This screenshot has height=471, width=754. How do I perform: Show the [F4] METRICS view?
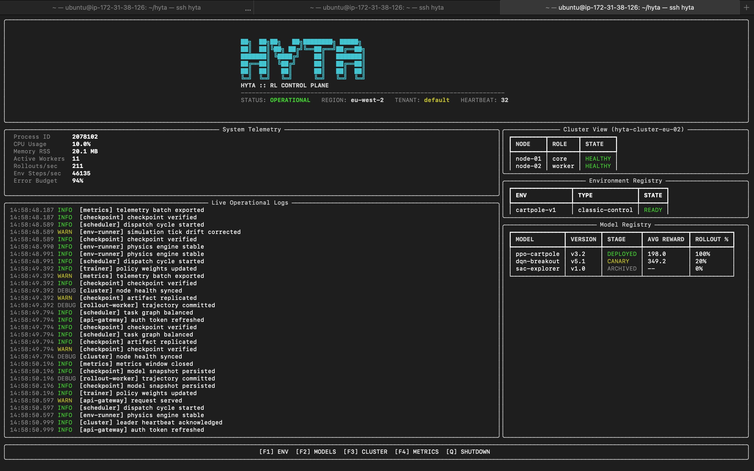[x=416, y=452]
